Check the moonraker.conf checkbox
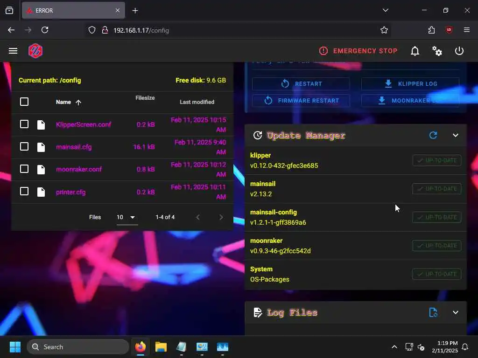The image size is (478, 358). (x=24, y=169)
